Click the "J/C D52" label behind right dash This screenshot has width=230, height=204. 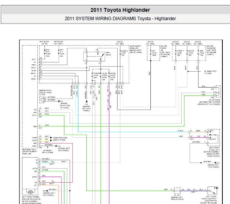42,94
